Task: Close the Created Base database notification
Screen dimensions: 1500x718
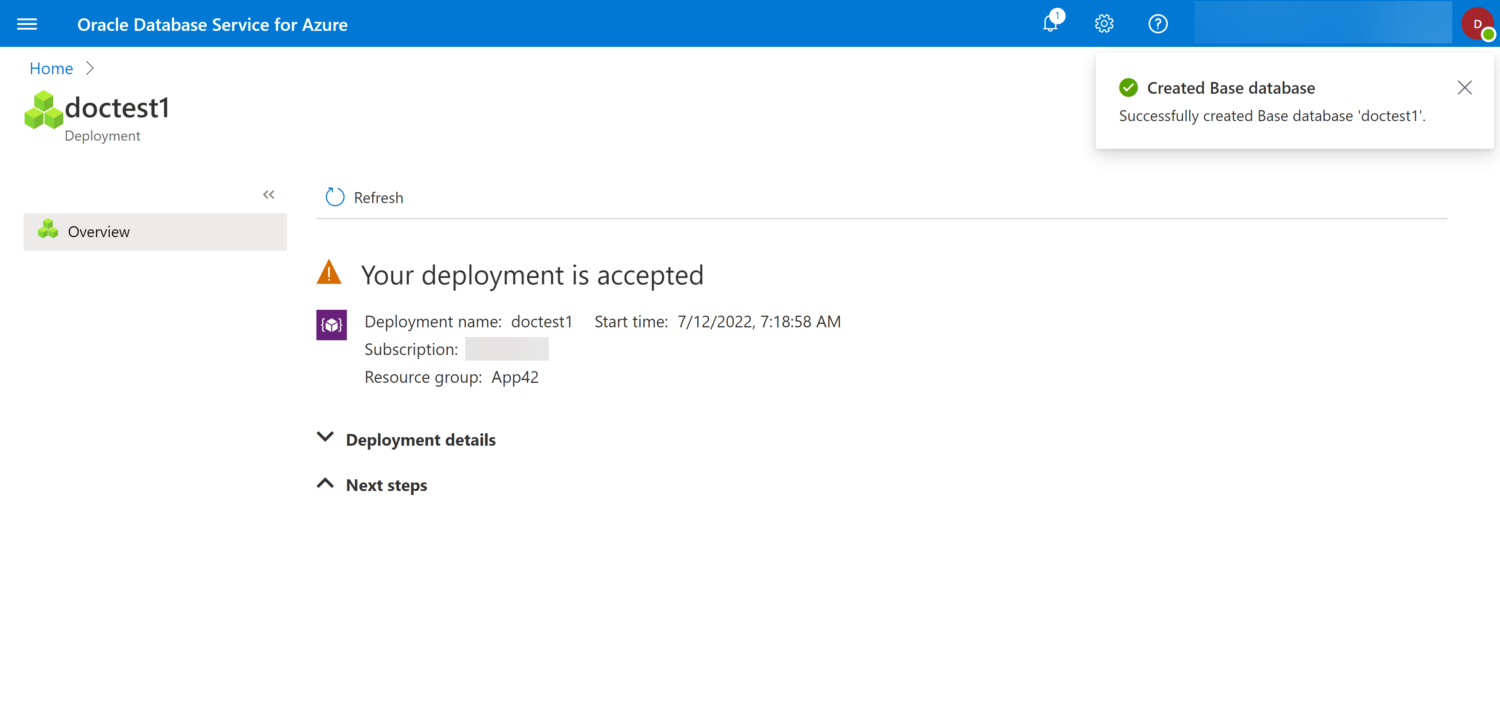Action: pyautogui.click(x=1464, y=88)
